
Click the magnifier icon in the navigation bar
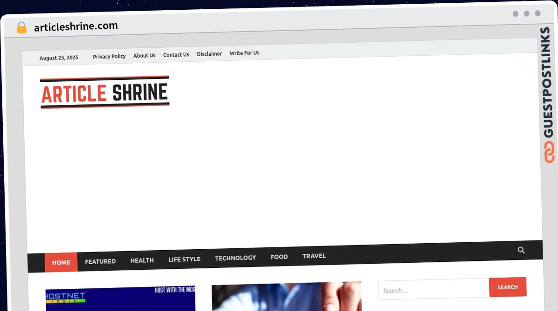click(x=521, y=250)
